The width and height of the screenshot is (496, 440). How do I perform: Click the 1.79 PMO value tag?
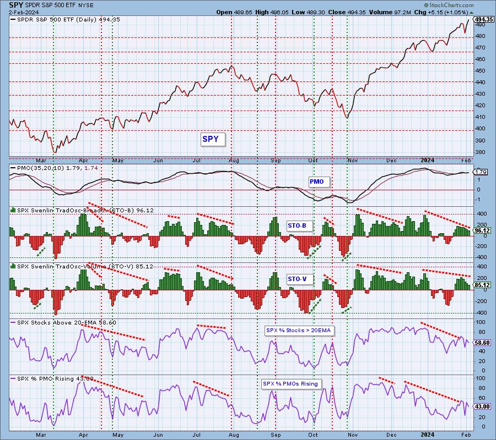tap(481, 172)
